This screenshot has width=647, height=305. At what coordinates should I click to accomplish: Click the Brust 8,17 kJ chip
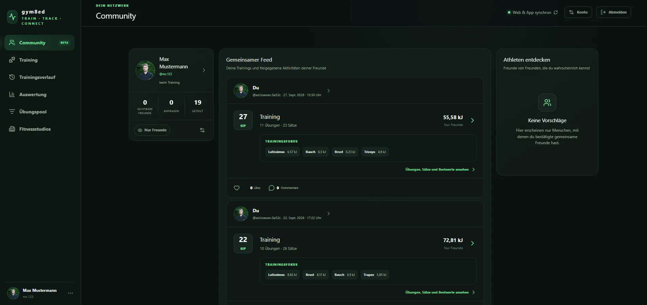pos(316,275)
